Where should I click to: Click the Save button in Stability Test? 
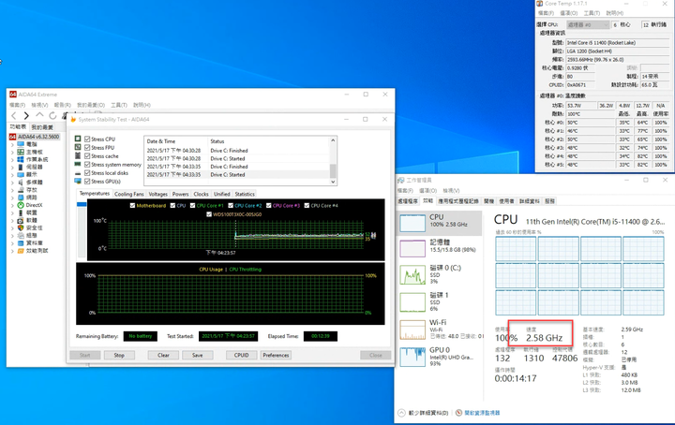(198, 355)
